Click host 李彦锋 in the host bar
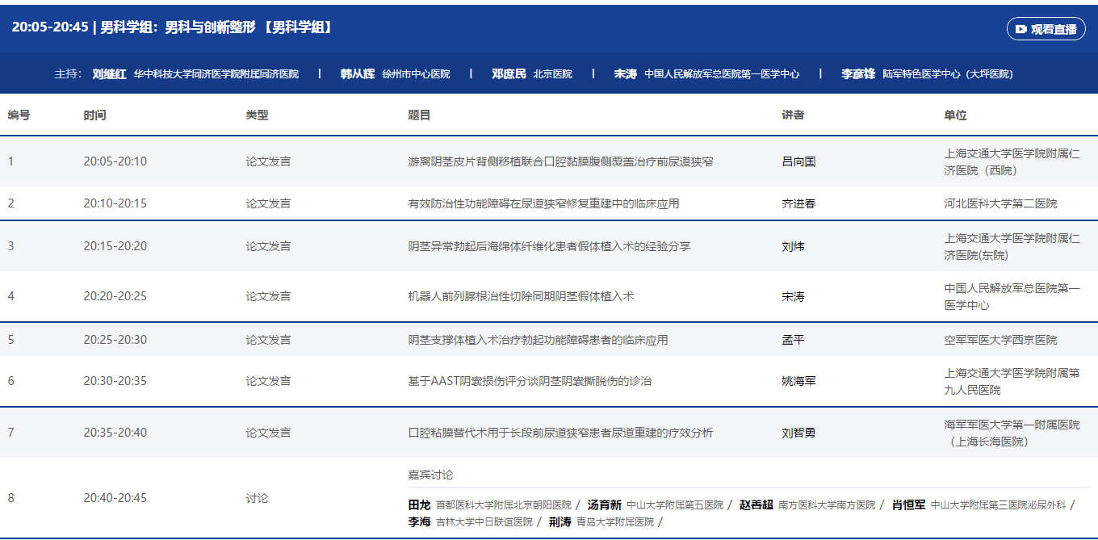The image size is (1098, 540). click(857, 73)
